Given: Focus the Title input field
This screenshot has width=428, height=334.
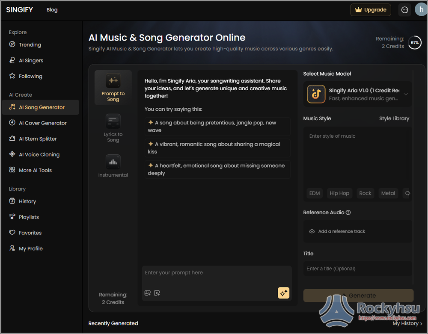Looking at the screenshot, I should (x=357, y=269).
